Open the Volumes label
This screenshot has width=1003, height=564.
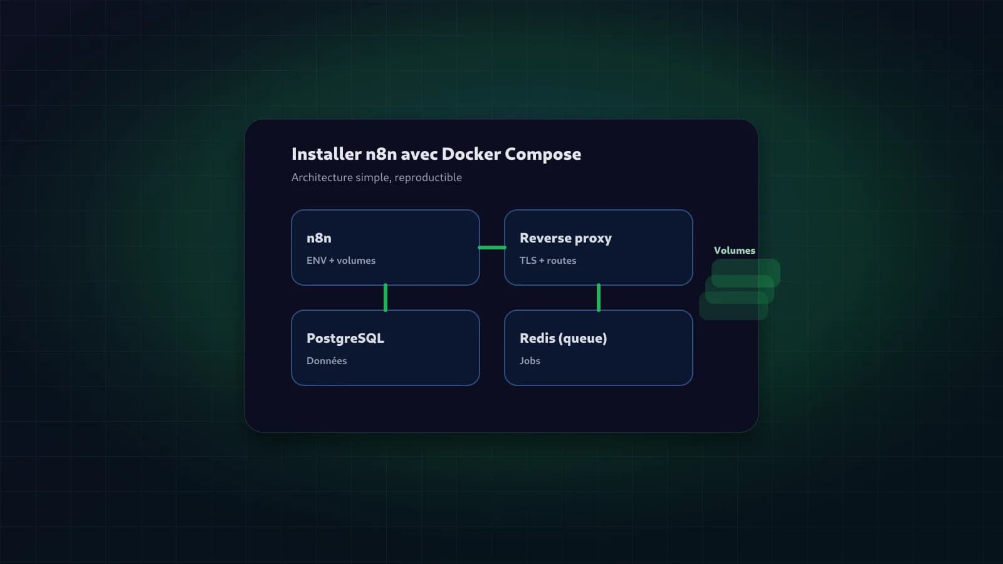coord(734,250)
